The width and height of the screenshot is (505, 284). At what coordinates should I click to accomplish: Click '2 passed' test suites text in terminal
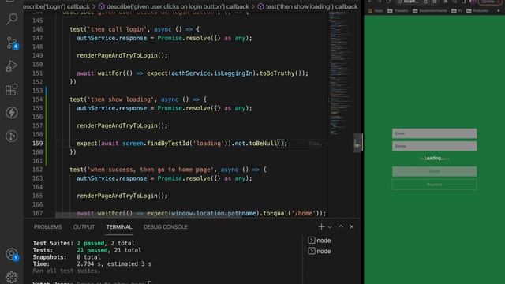[91, 243]
